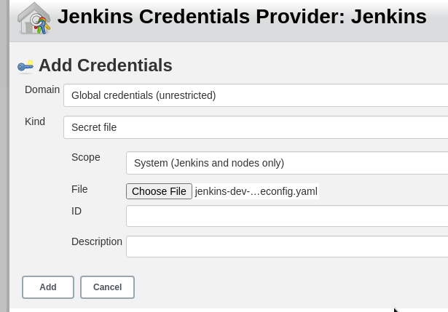448x312 pixels.
Task: Click the ID field label
Action: (x=76, y=211)
